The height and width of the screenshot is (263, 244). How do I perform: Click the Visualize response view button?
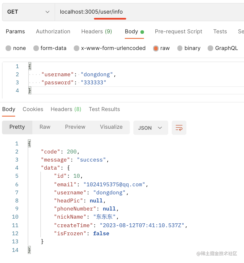[x=111, y=127]
